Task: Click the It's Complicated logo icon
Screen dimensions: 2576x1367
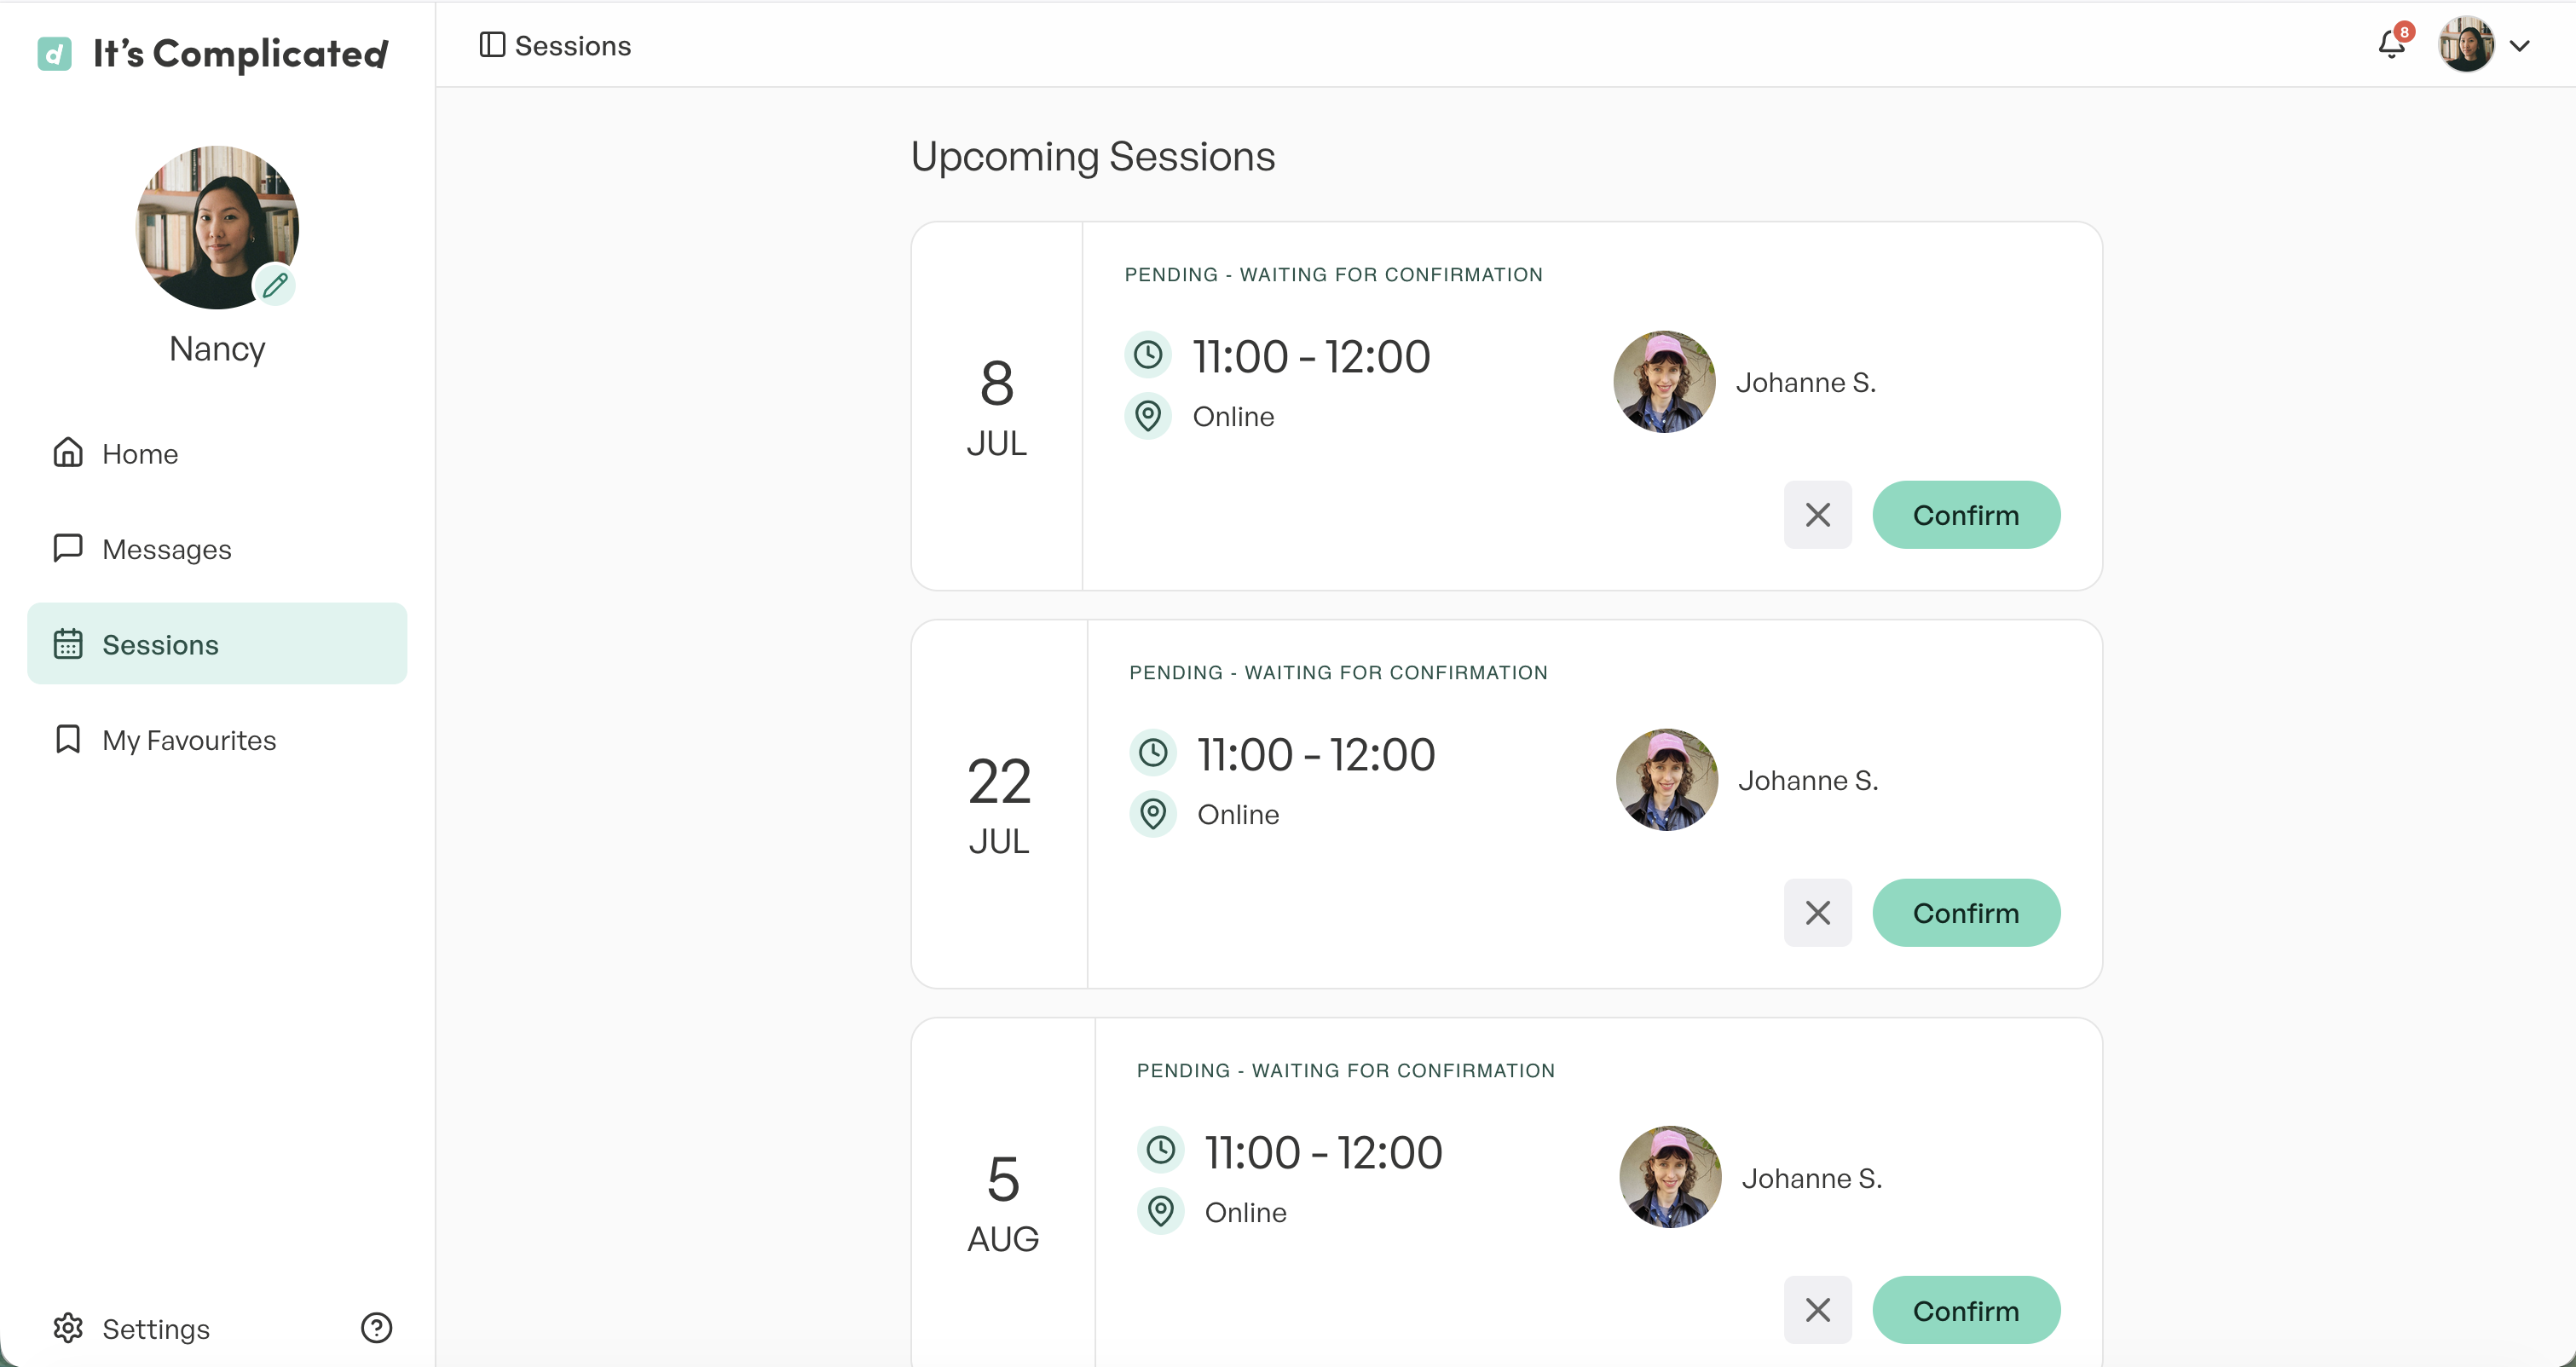Action: (54, 53)
